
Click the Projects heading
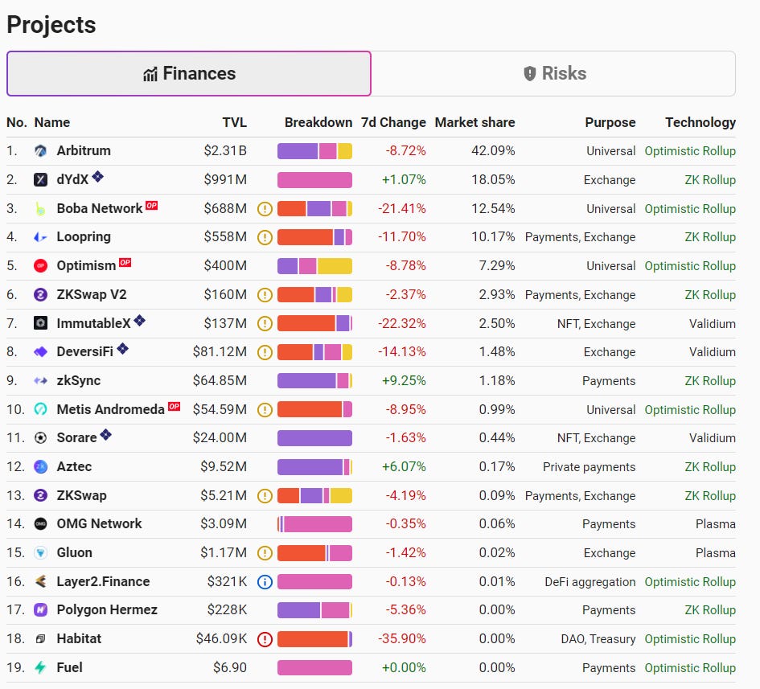tap(51, 25)
